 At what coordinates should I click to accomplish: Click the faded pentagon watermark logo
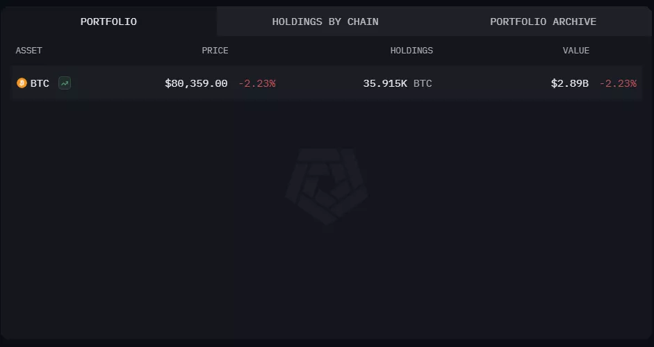(327, 185)
